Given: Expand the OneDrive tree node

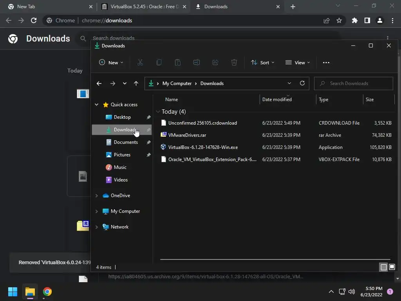Looking at the screenshot, I should [97, 196].
